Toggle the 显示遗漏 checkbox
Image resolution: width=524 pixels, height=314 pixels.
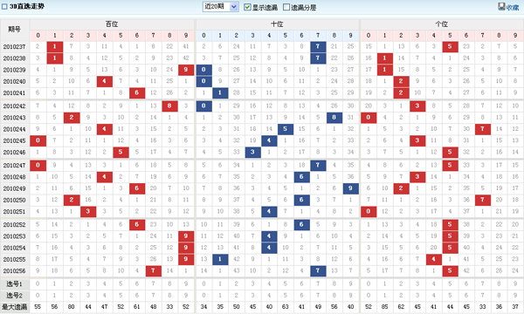coord(247,7)
